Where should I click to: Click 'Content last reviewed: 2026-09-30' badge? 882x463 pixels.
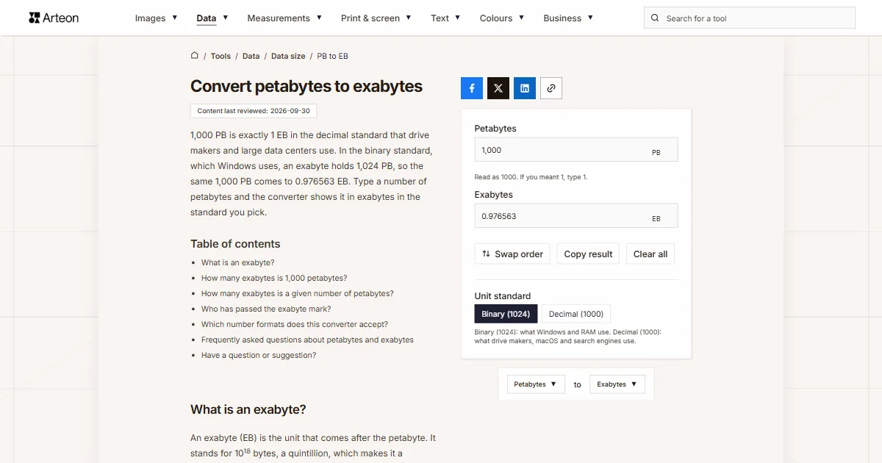point(254,111)
